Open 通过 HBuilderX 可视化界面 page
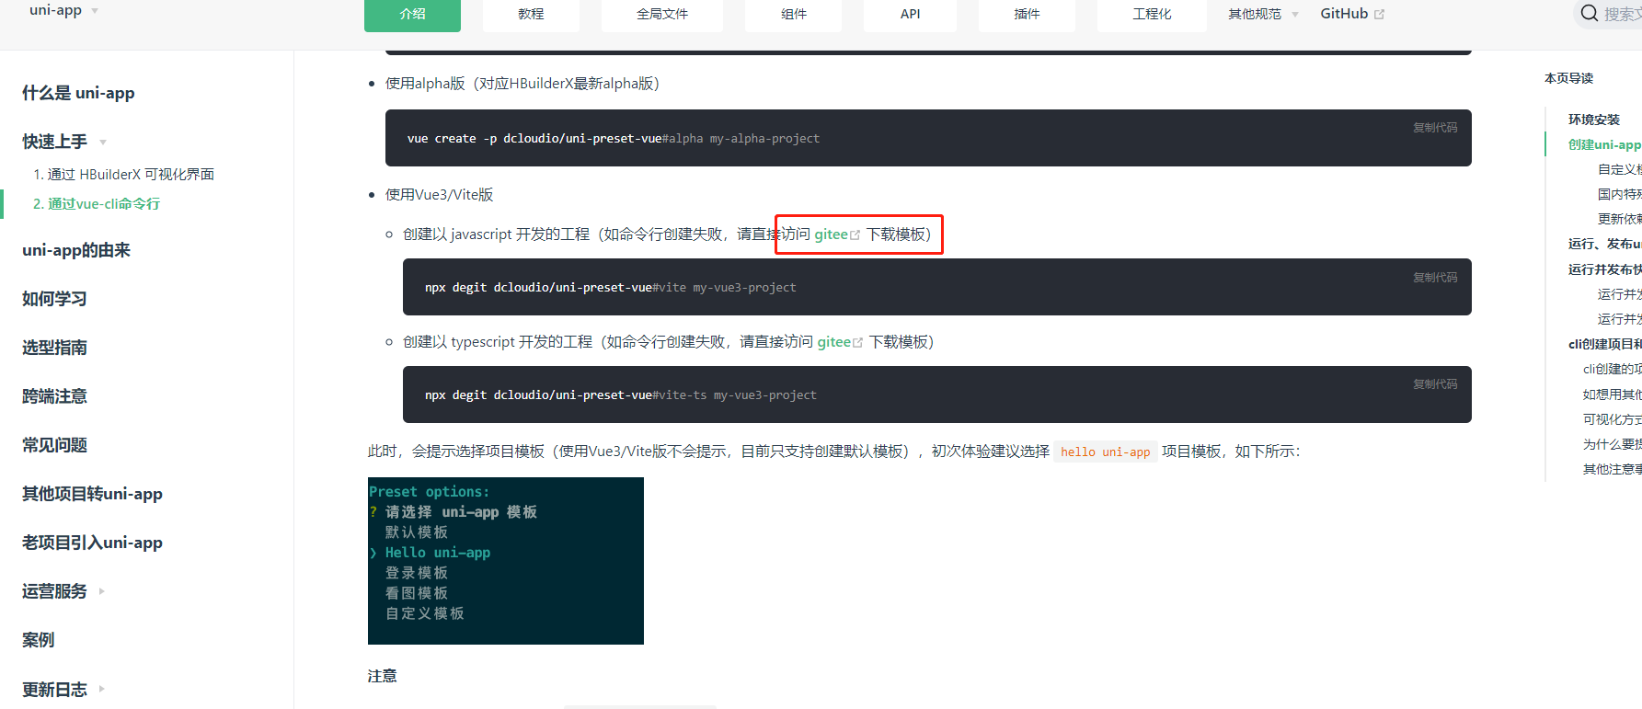This screenshot has height=709, width=1642. pos(123,174)
